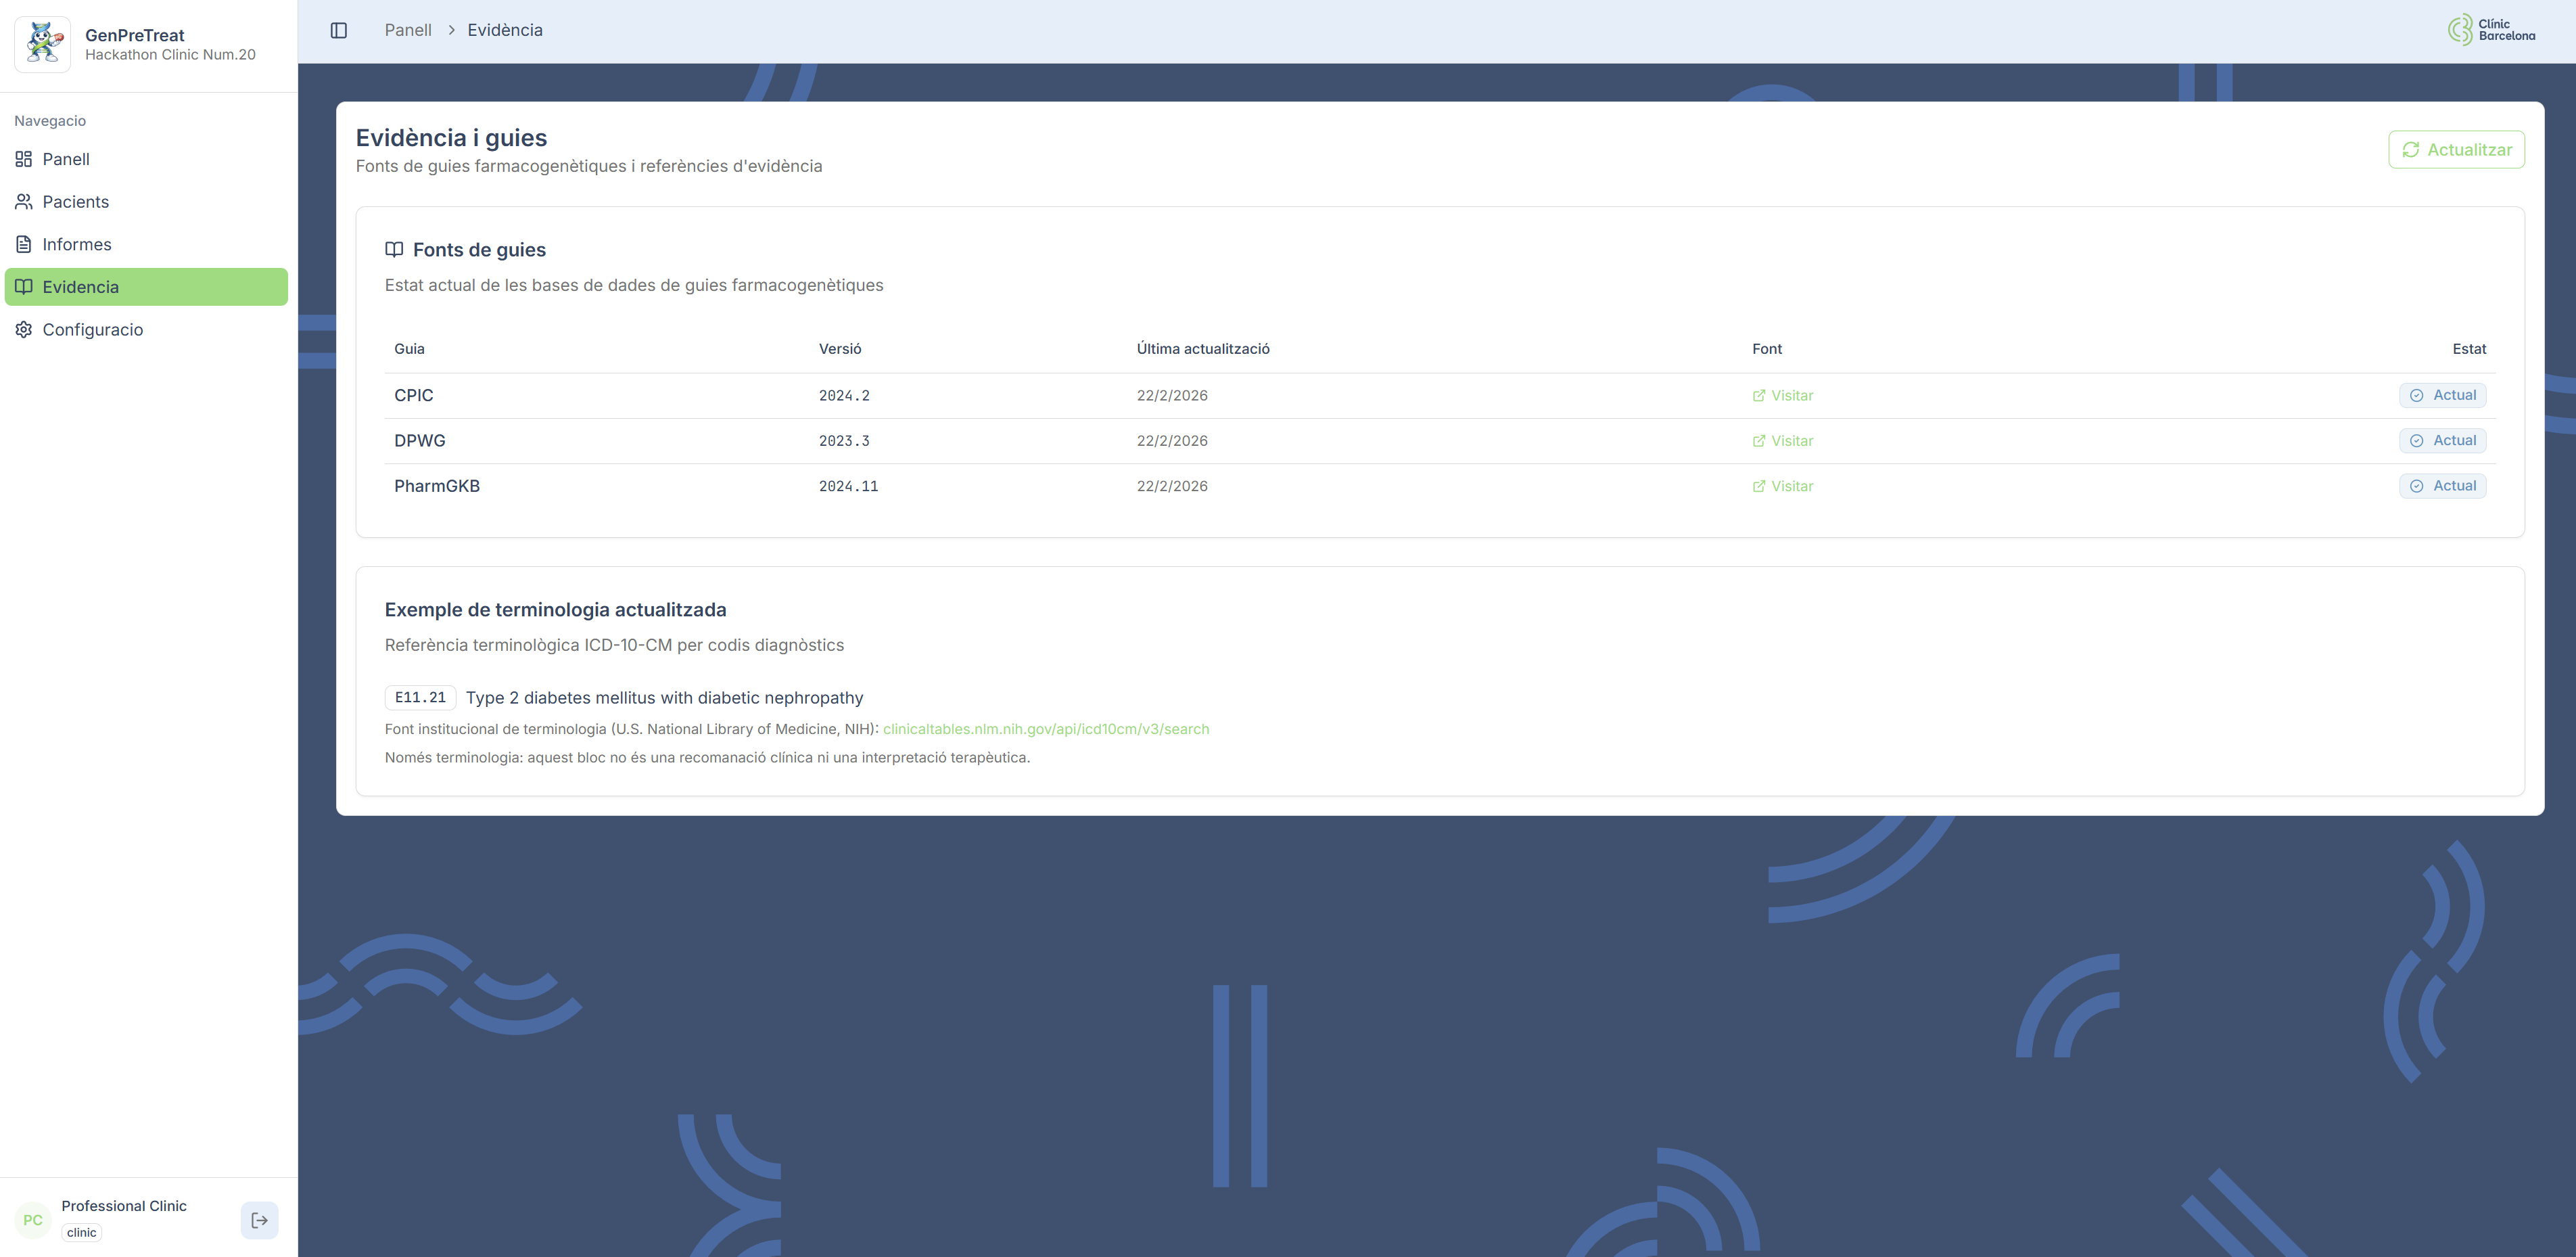Click the Panell breadcrumb link
The width and height of the screenshot is (2576, 1257).
point(408,30)
